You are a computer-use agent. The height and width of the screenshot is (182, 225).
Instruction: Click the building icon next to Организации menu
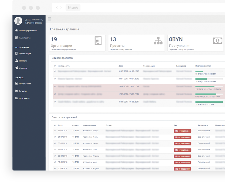pyautogui.click(x=17, y=53)
